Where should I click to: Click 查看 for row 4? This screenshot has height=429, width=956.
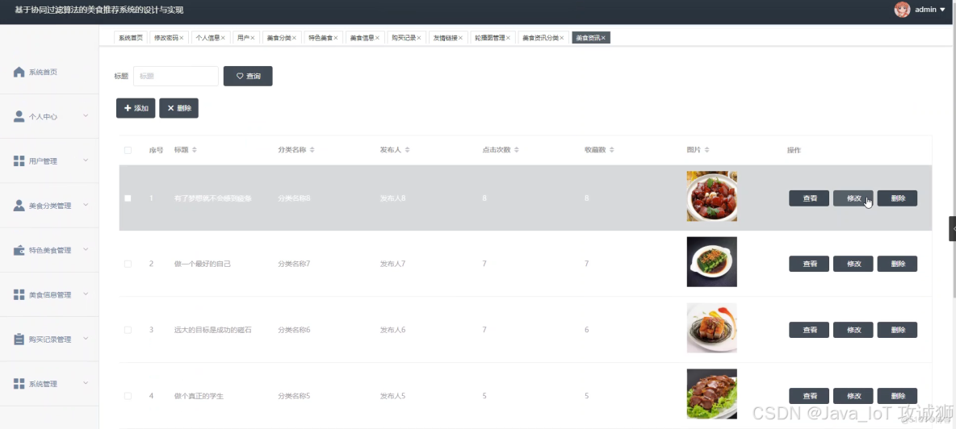click(809, 395)
